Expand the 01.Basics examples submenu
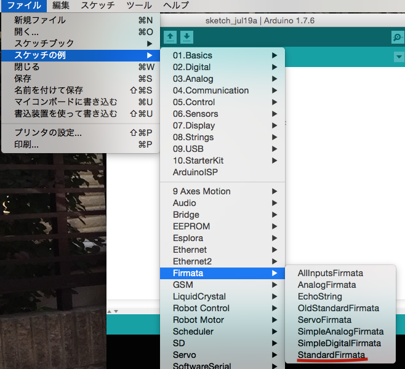Screen dimensions: 405x369 click(222, 55)
